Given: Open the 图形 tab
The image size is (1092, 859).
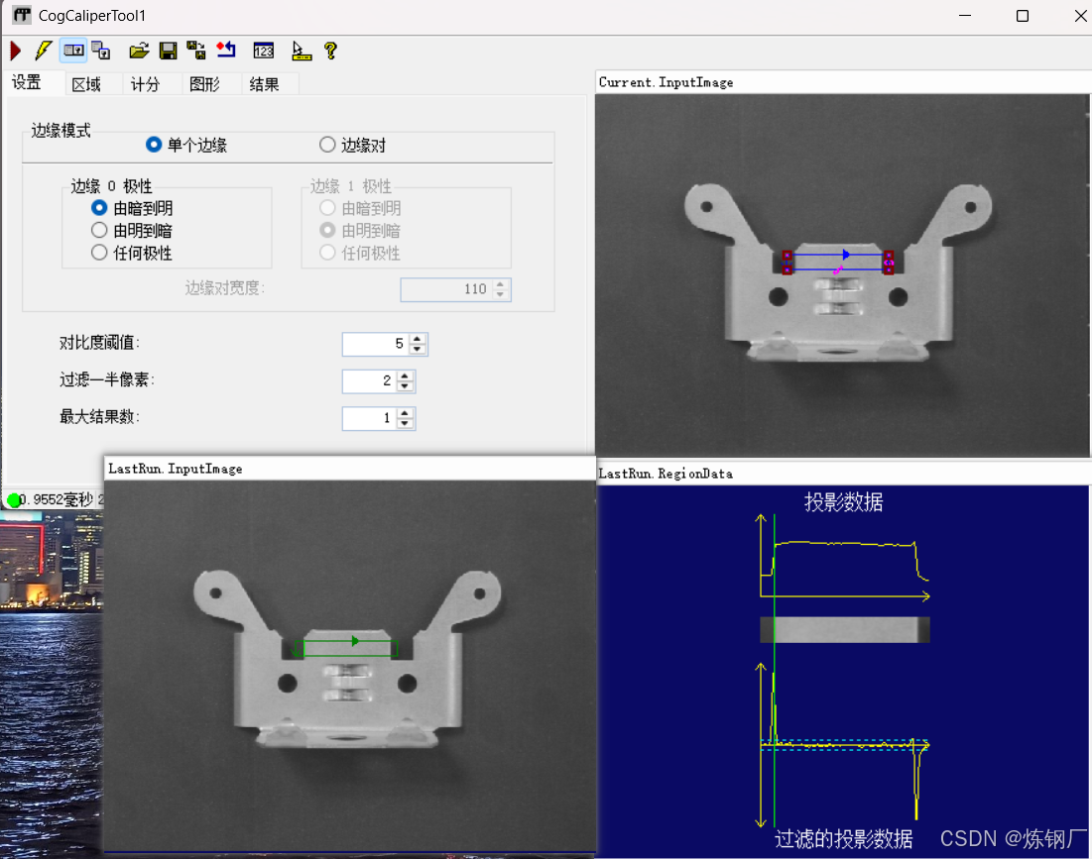Looking at the screenshot, I should click(204, 84).
